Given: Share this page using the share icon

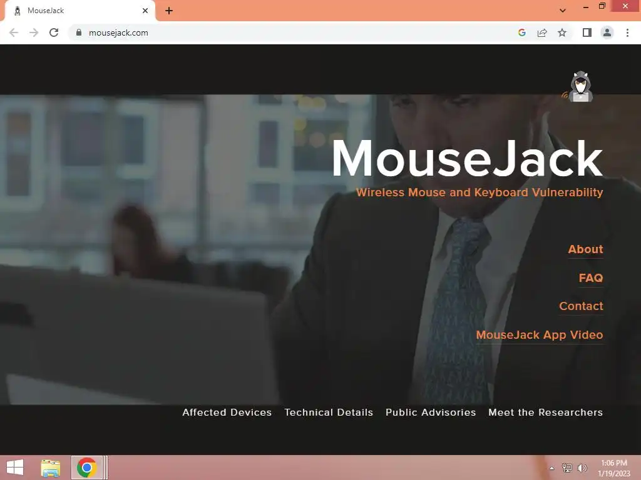Looking at the screenshot, I should [542, 32].
